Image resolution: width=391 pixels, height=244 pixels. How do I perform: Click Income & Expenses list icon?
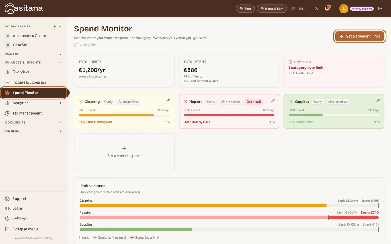tap(7, 82)
